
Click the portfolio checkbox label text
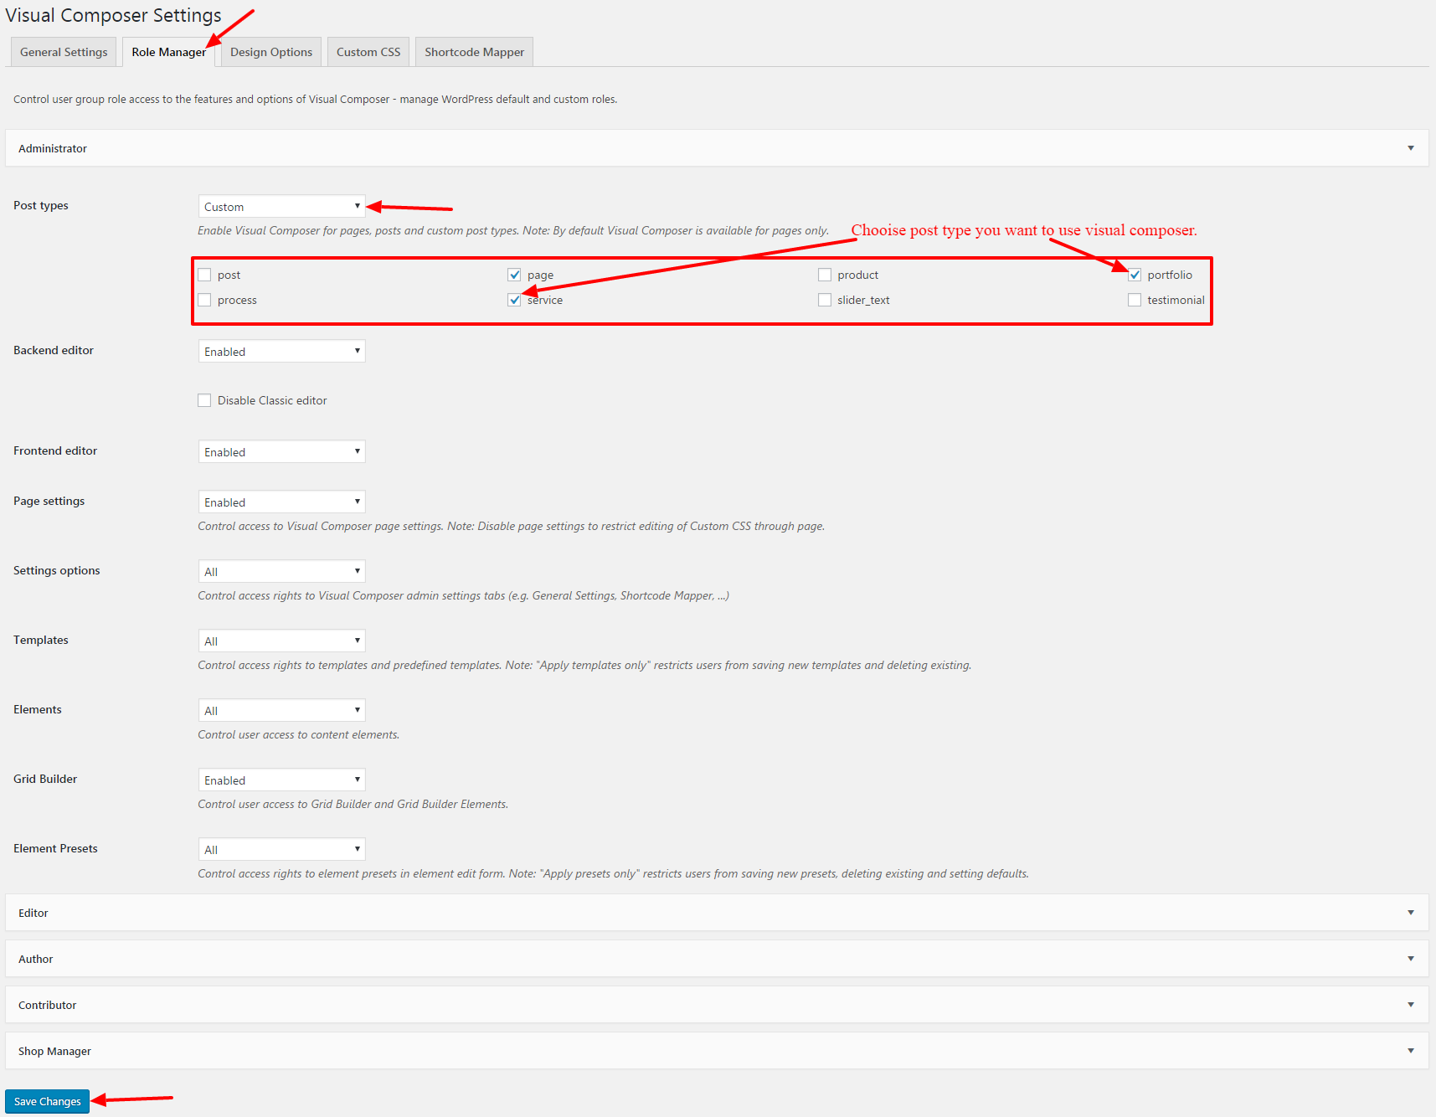(x=1170, y=275)
